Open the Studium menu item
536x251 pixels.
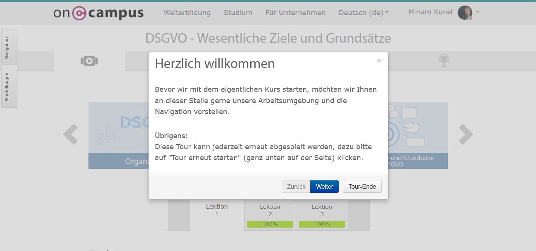(x=238, y=13)
